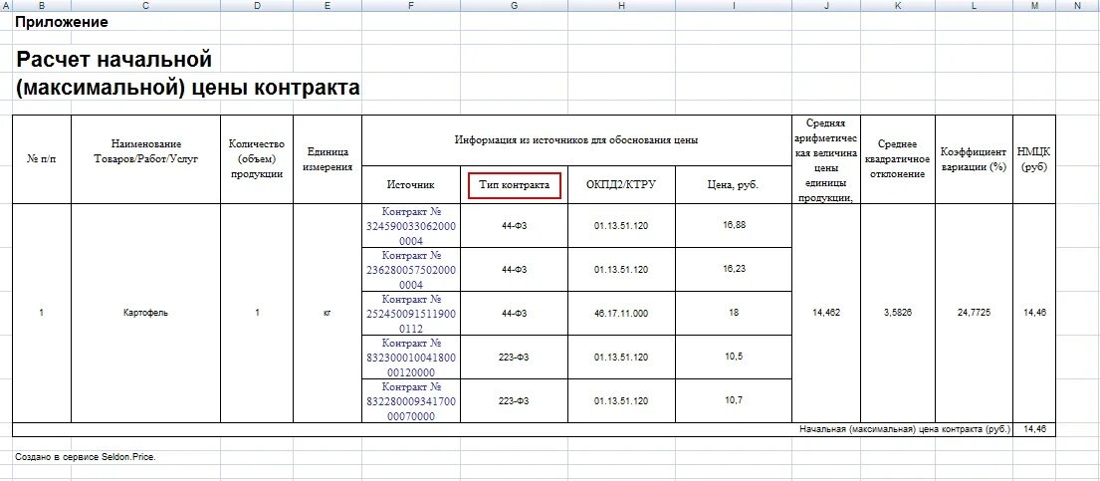The height and width of the screenshot is (481, 1100).
Task: Open contract link 2362800575020000004
Action: point(411,270)
